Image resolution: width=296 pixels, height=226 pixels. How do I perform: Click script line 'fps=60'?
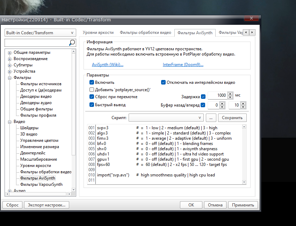click(103, 165)
